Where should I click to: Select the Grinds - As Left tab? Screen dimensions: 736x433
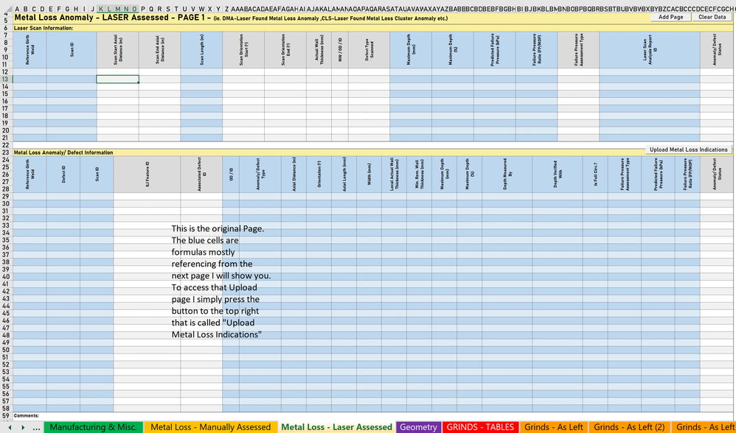[x=554, y=426]
